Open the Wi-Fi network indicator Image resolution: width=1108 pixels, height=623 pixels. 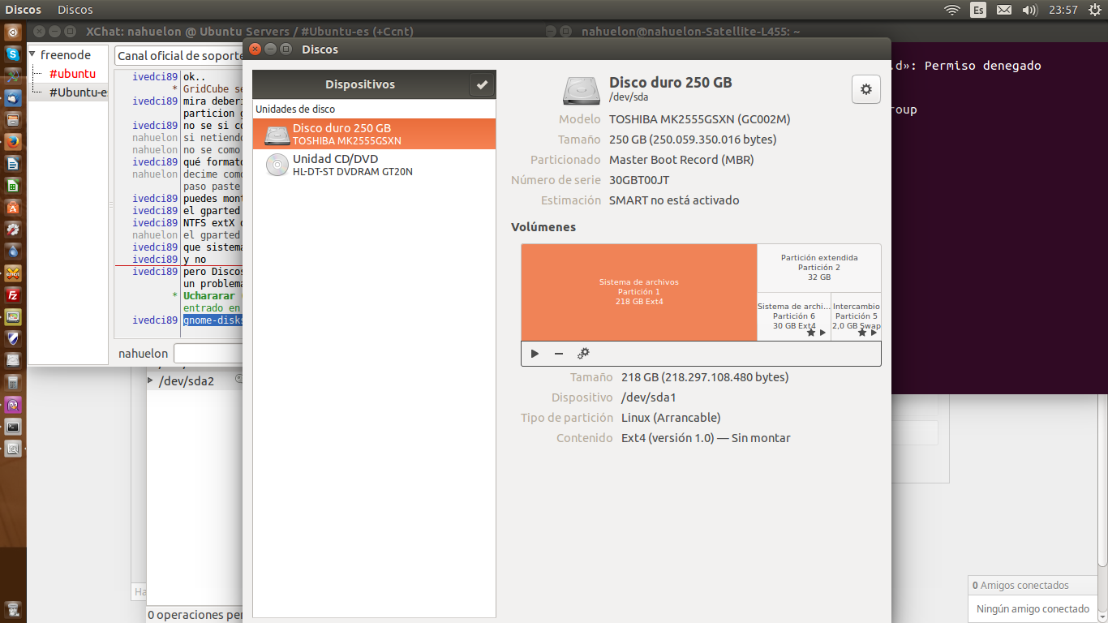coord(951,10)
